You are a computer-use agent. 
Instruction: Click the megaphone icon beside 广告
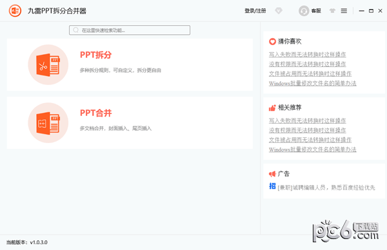(272, 174)
